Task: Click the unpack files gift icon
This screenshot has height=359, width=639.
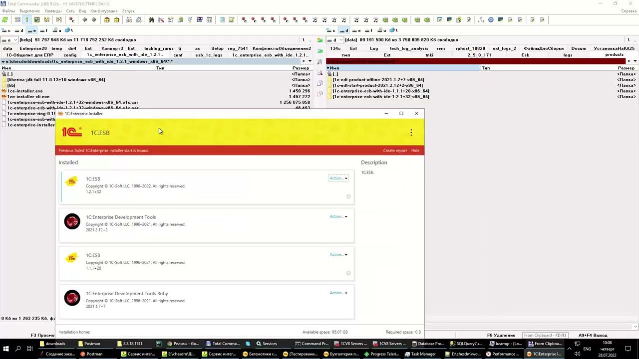Action: click(x=117, y=20)
